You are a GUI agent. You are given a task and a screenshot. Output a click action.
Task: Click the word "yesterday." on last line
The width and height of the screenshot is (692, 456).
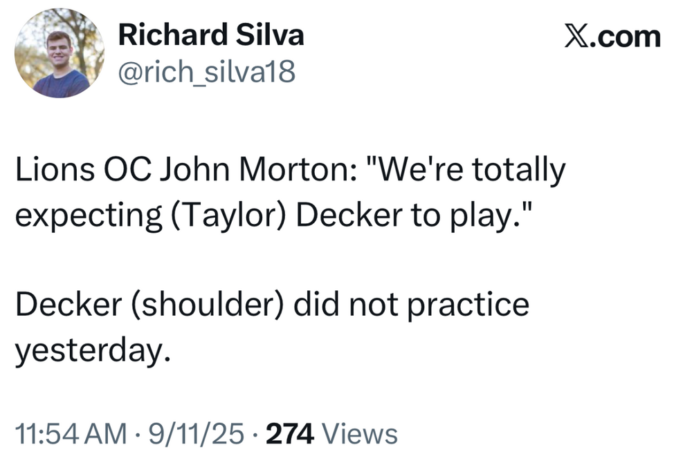coord(92,350)
